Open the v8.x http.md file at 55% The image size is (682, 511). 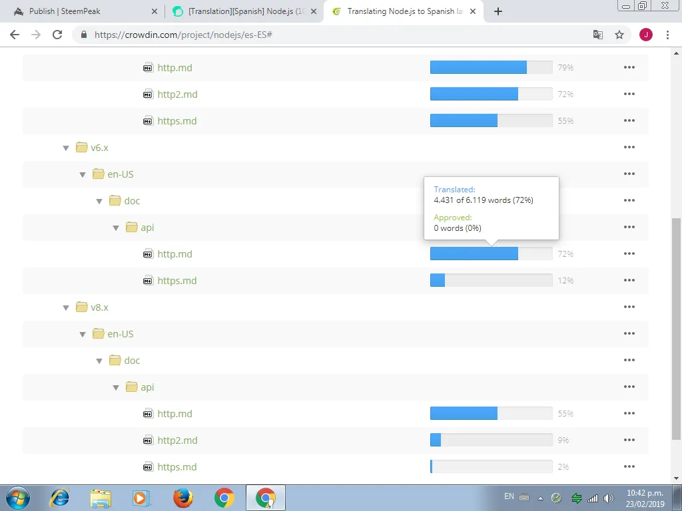174,414
